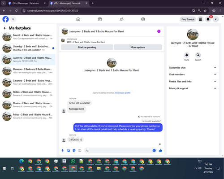This screenshot has width=224, height=179.
Task: Open the Donna conversation
Action: point(28,105)
